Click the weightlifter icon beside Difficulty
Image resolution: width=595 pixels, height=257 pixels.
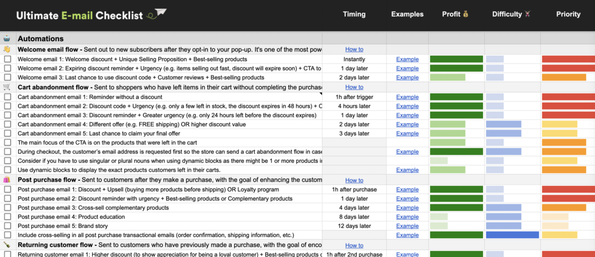click(x=528, y=14)
